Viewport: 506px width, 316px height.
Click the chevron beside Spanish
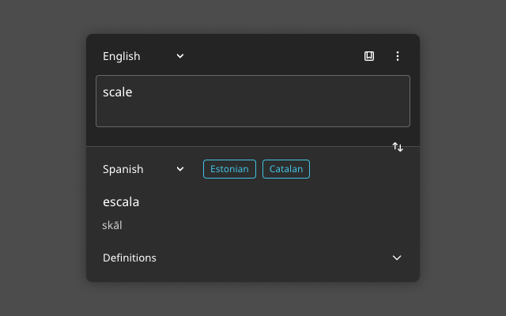pos(180,169)
